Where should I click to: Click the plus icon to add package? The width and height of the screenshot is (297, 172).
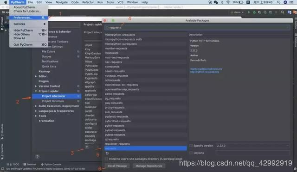(87, 147)
